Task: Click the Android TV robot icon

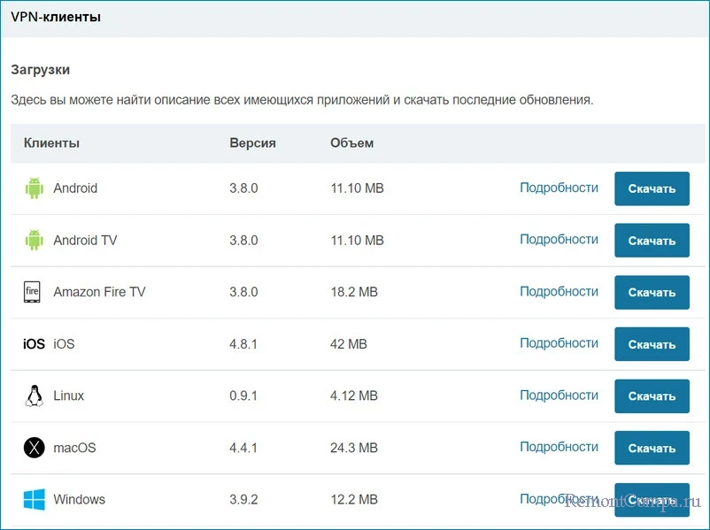Action: 34,240
